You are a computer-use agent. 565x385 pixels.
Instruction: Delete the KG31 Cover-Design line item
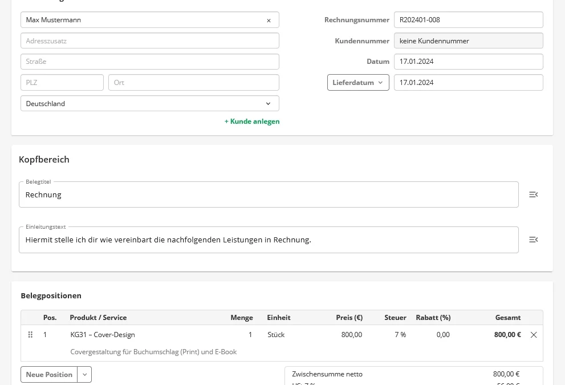534,335
